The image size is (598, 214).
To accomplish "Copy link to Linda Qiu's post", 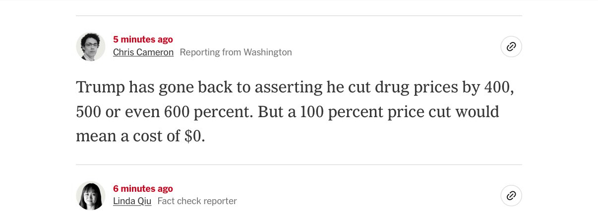I will (x=511, y=196).
